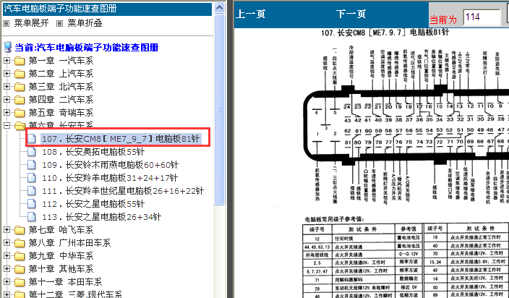This screenshot has width=509, height=298.
Task: Click the 第八章 广州本田车系 folder icon
Action: click(20, 243)
